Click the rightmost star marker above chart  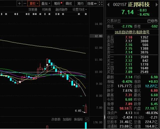click(86, 14)
